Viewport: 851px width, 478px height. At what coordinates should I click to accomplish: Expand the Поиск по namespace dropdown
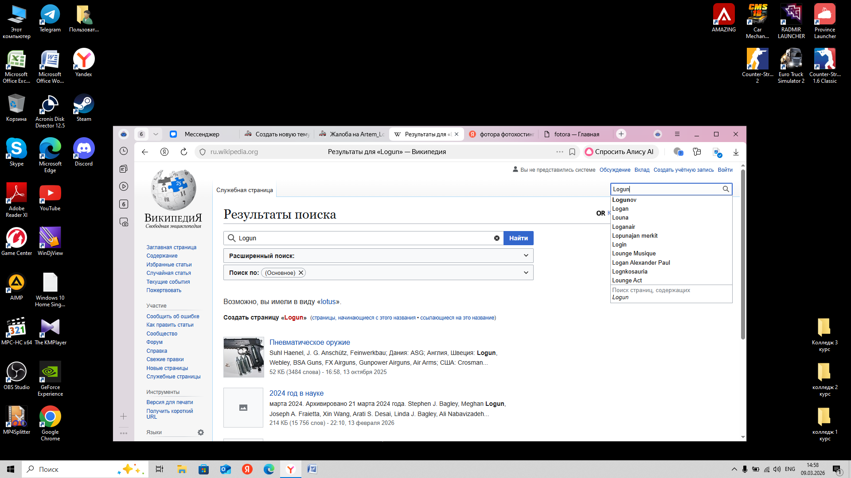(x=526, y=273)
